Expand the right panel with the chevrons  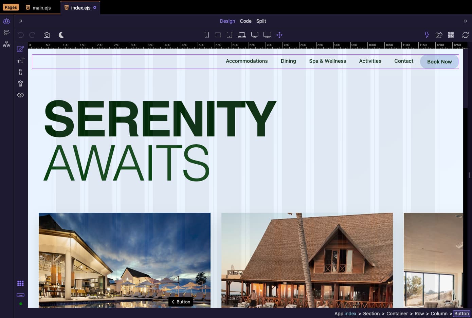(465, 21)
